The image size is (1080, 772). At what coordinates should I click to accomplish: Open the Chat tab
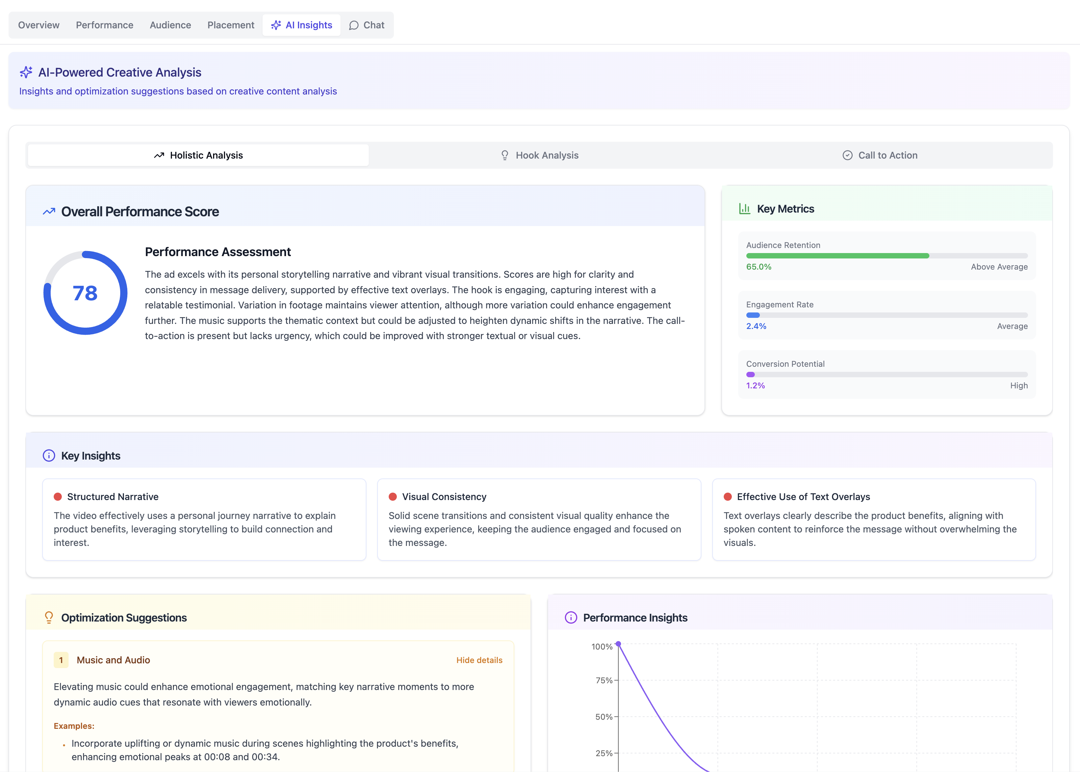pyautogui.click(x=367, y=25)
